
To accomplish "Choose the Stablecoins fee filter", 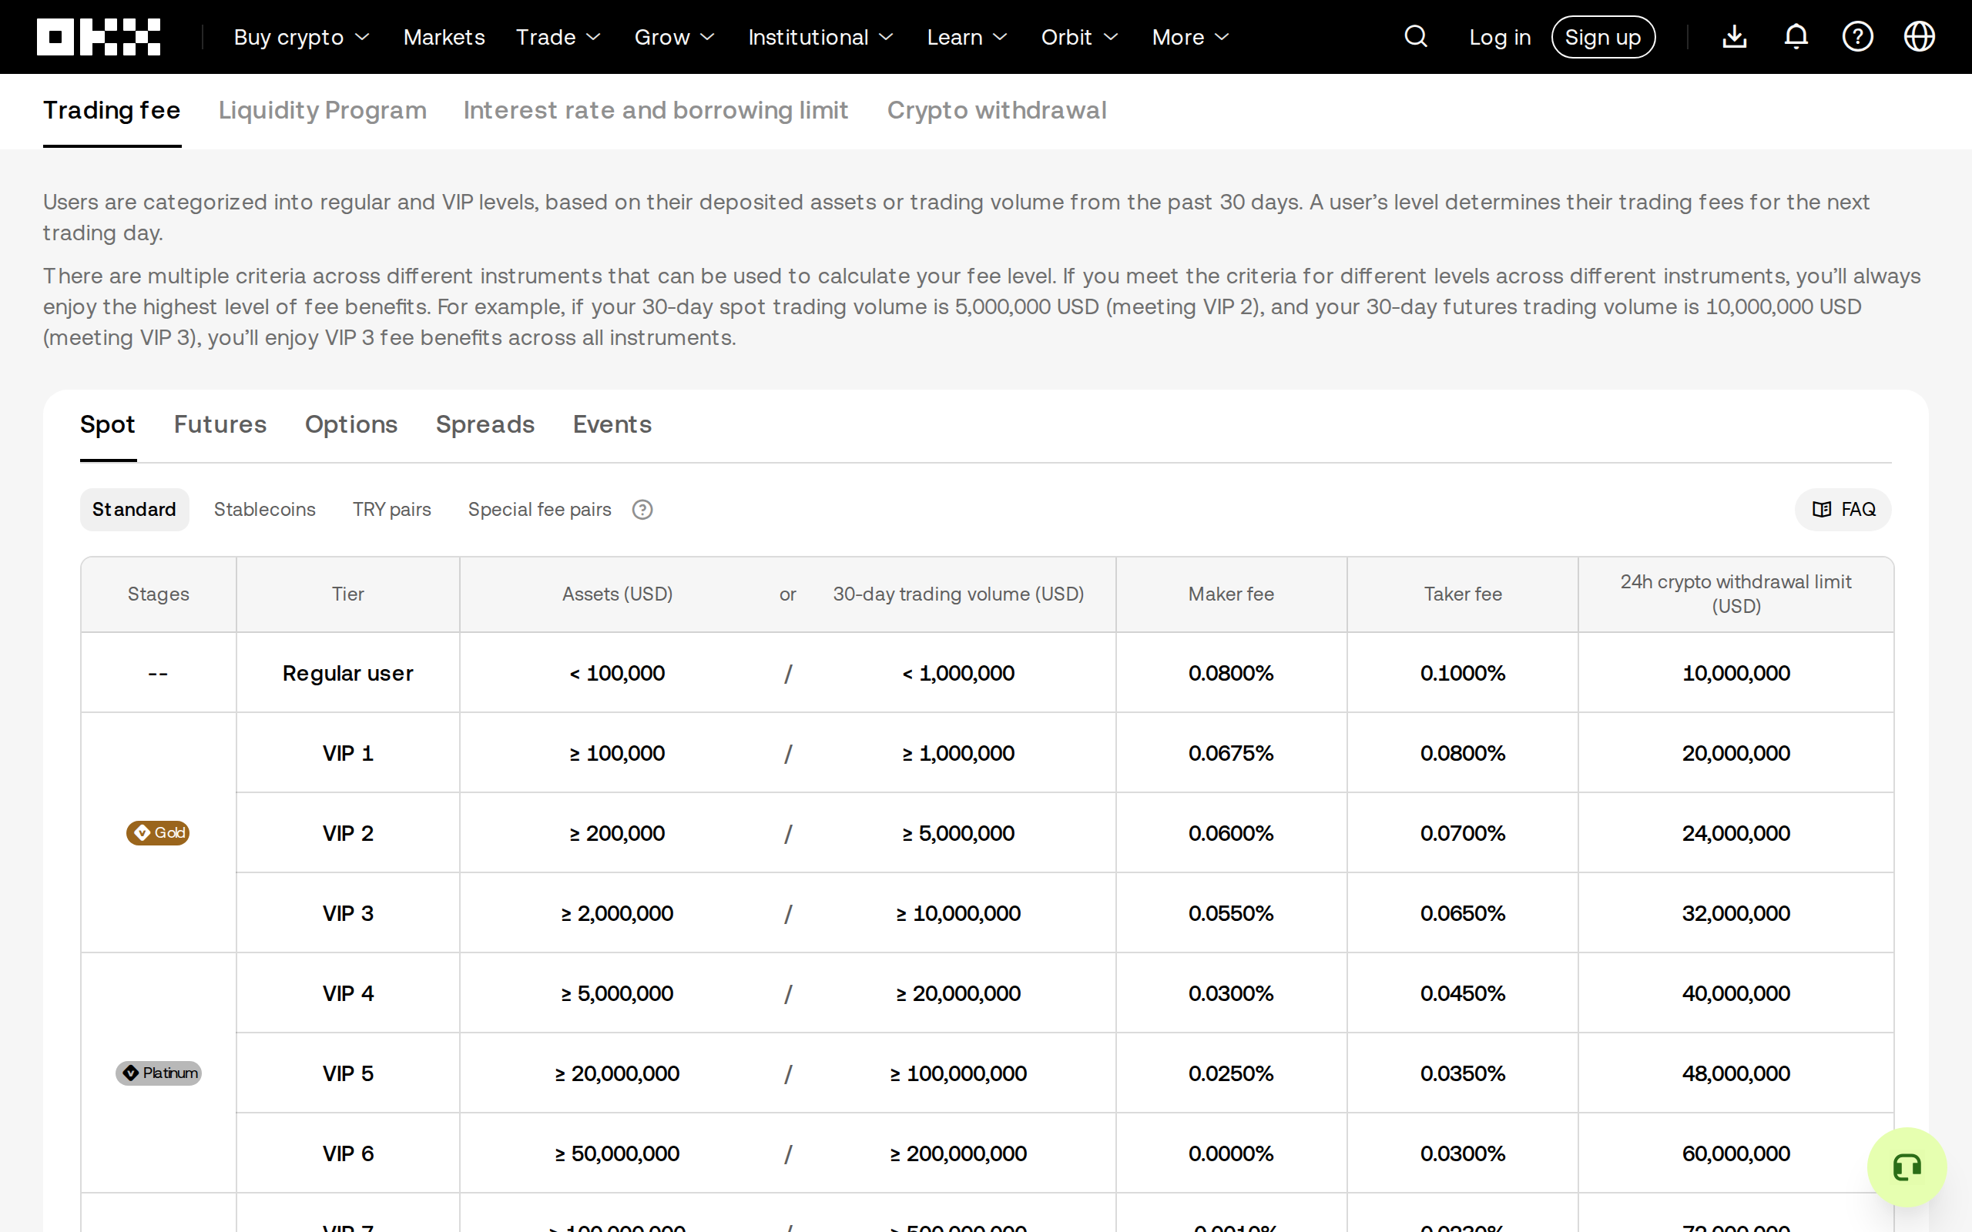I will coord(265,509).
